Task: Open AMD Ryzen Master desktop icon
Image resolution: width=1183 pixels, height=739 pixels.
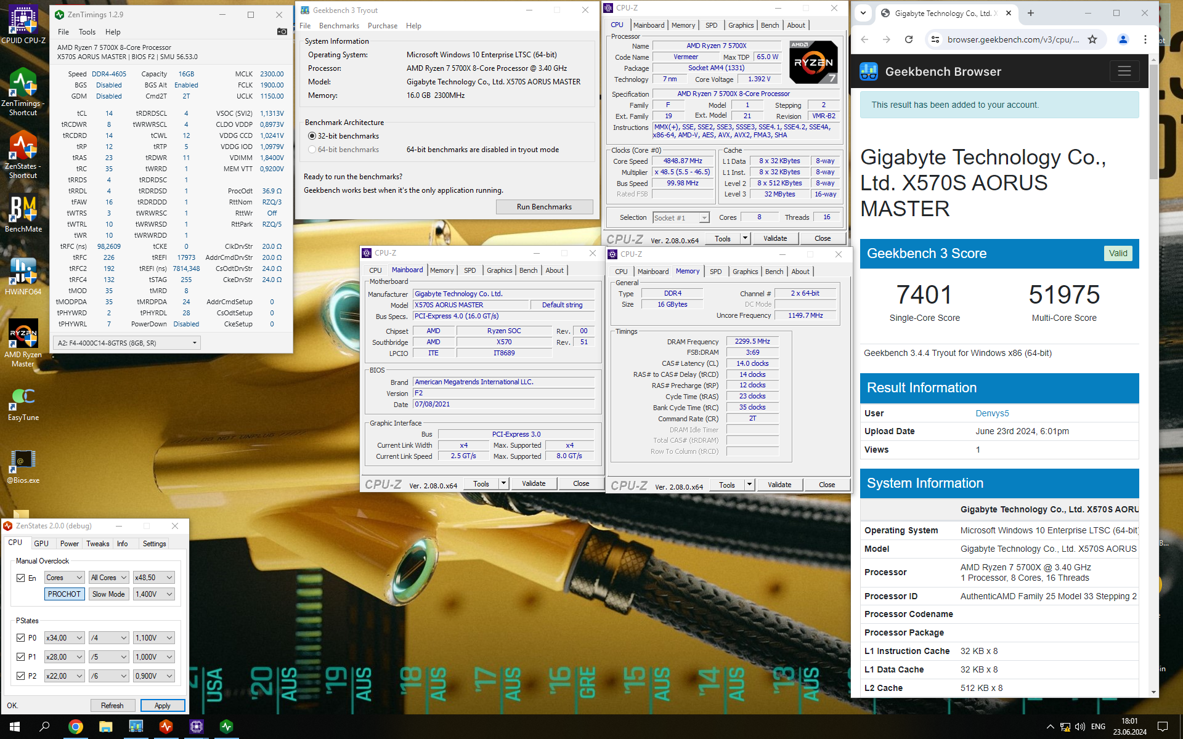Action: (x=23, y=344)
